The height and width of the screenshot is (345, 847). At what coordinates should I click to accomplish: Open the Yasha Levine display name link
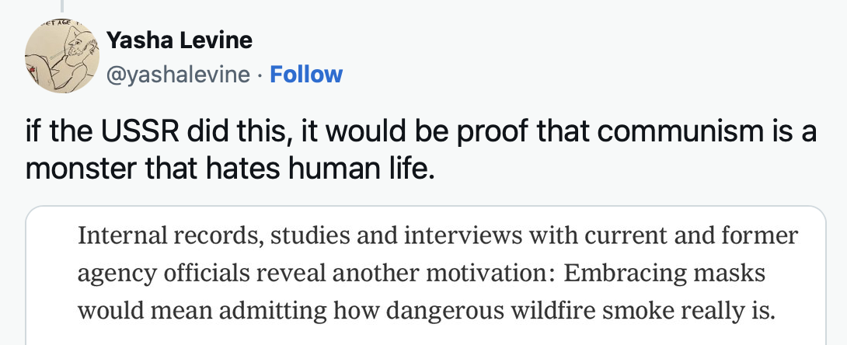(178, 40)
